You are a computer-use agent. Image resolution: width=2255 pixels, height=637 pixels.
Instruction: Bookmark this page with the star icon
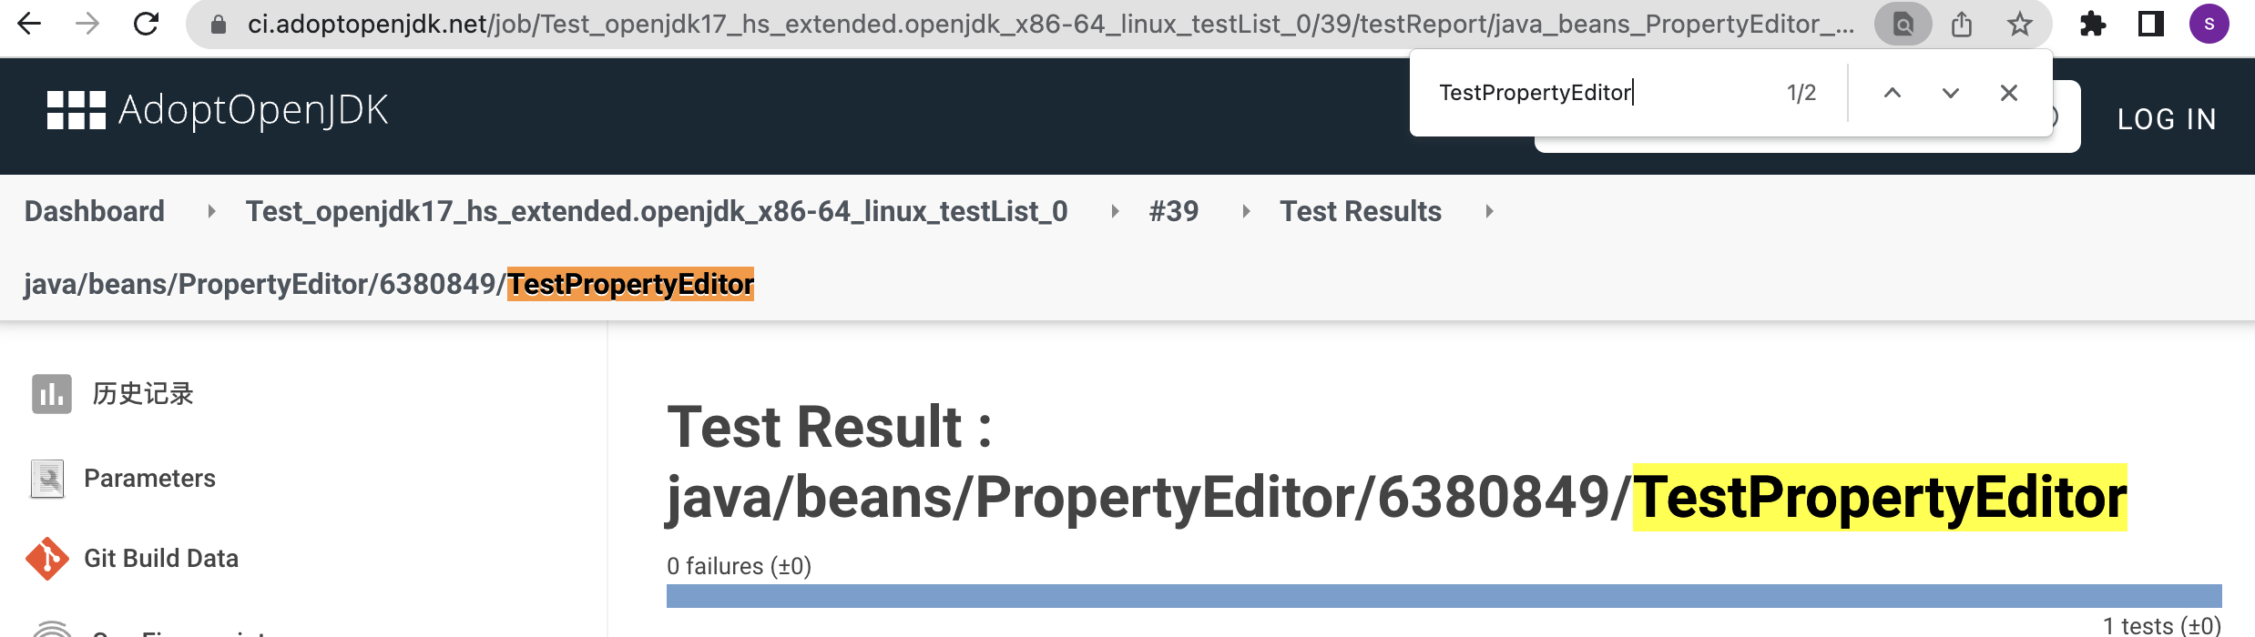[2020, 24]
